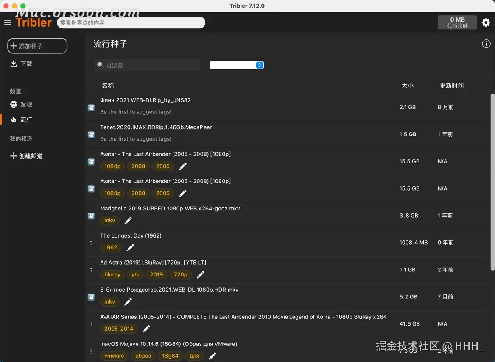Click mkv tag under 8-битное Рождество
The height and width of the screenshot is (362, 495).
coord(109,302)
